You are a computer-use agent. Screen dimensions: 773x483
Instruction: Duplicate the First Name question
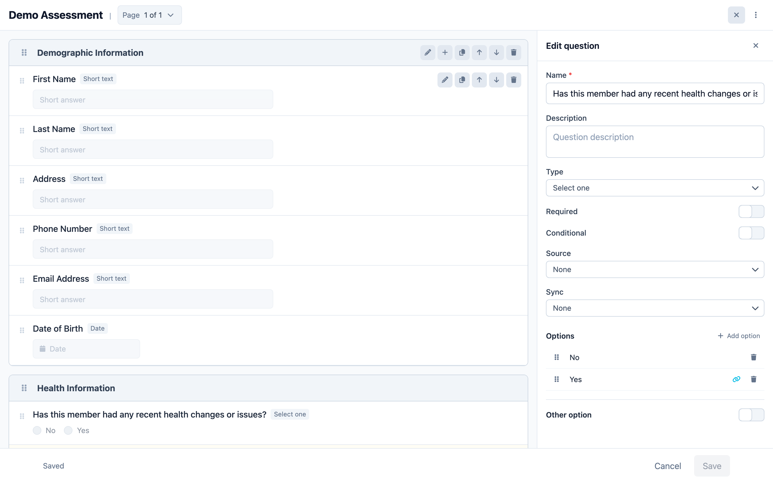pos(462,80)
